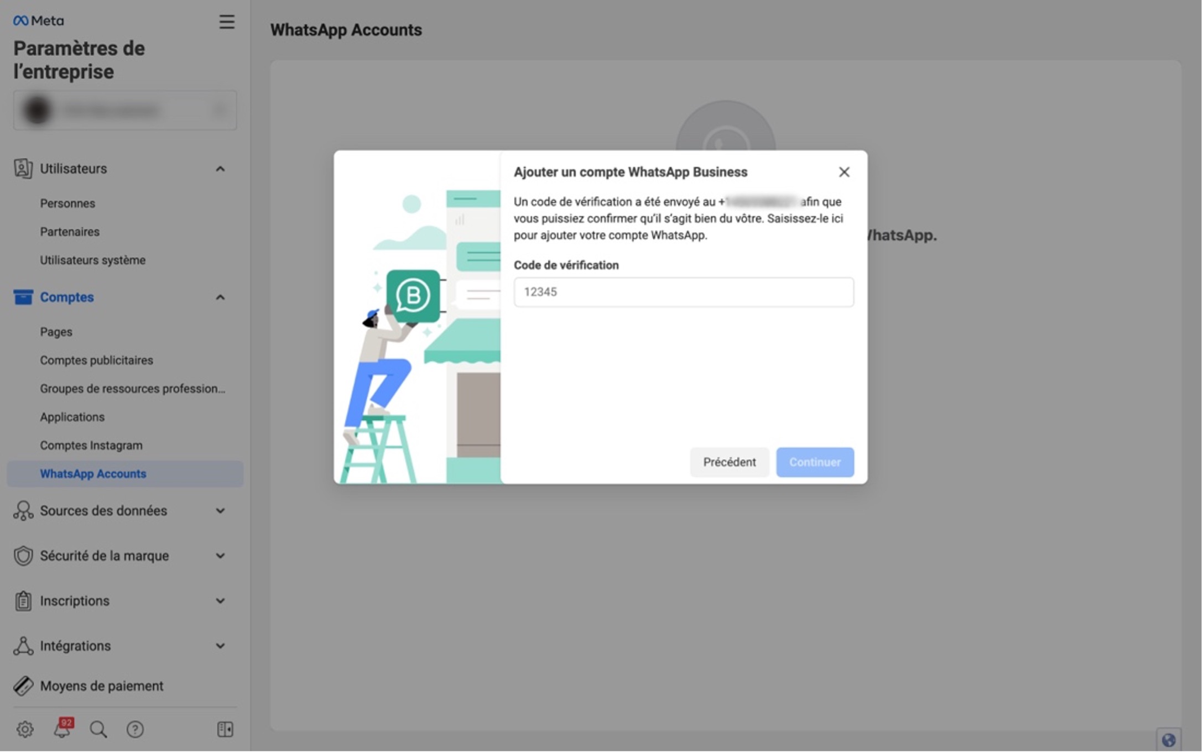Screen dimensions: 1203x753
Task: Collapse the Utilisateurs section
Action: (220, 169)
